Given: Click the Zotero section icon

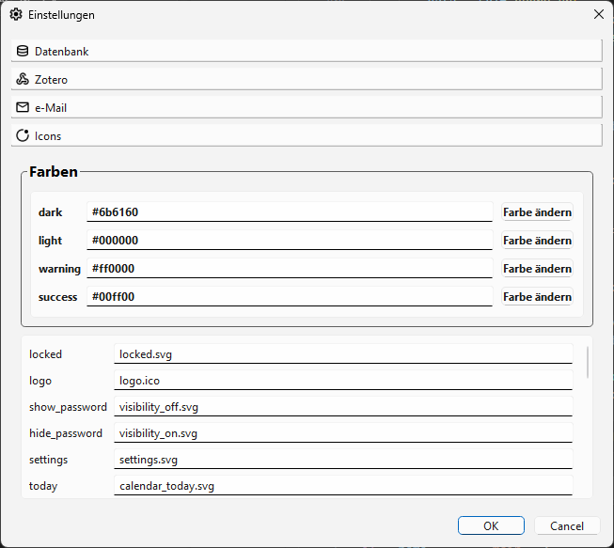Looking at the screenshot, I should (23, 79).
